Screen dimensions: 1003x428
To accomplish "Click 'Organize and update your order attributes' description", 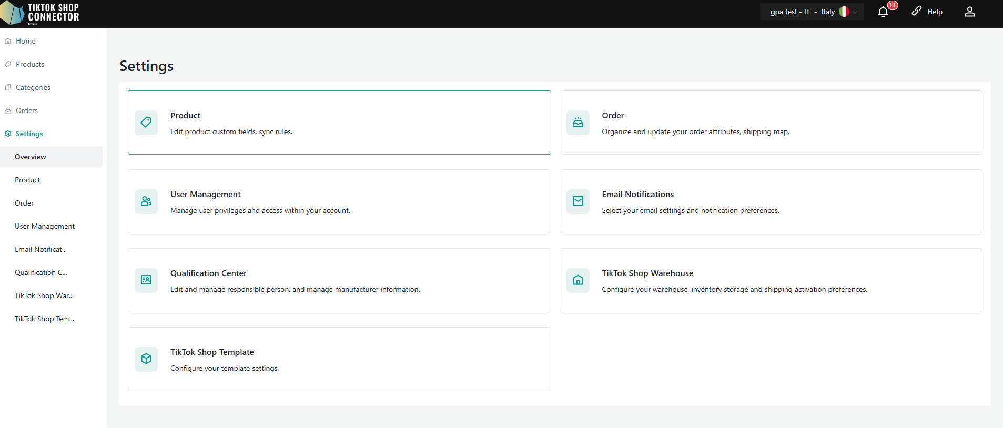I will pos(695,131).
